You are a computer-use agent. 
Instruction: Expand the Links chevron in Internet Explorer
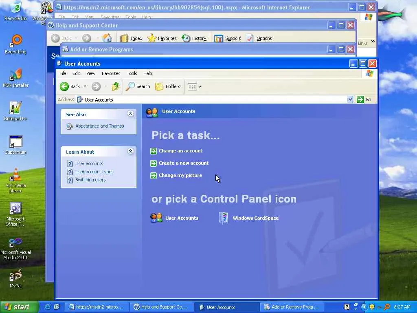[x=373, y=42]
